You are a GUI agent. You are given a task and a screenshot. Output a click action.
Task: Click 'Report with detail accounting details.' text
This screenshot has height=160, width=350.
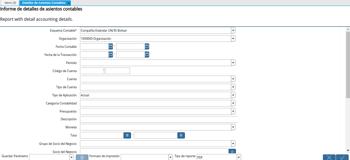(36, 19)
